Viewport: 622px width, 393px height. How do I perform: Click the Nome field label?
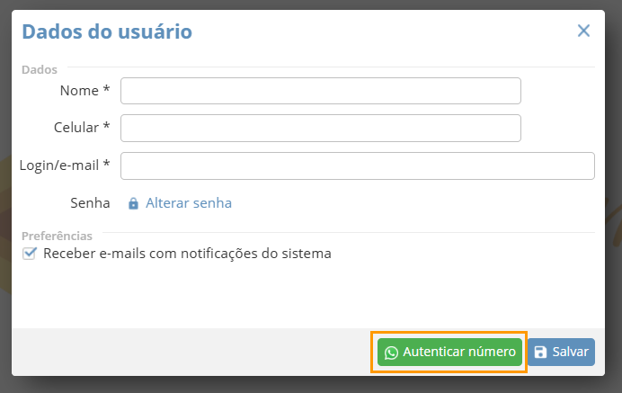click(x=84, y=91)
